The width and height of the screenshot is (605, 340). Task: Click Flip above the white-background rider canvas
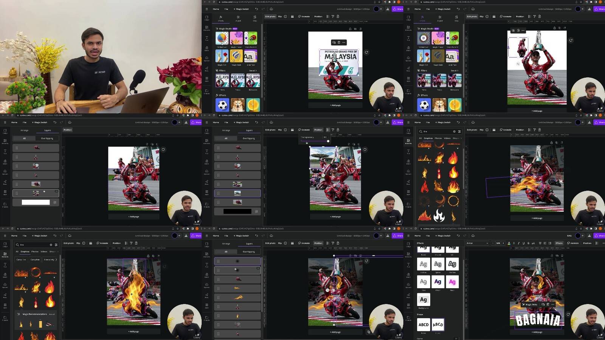[x=481, y=17]
